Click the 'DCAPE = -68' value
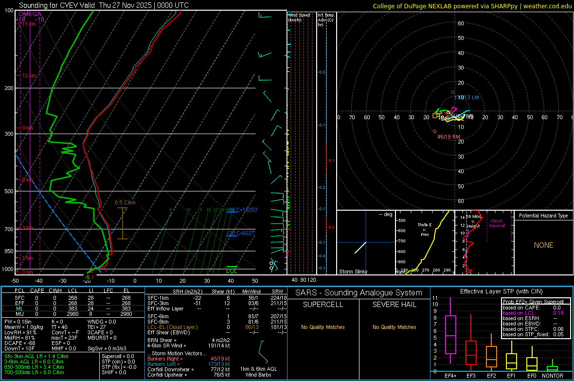Viewport: 574px width, 381px height. click(x=19, y=343)
